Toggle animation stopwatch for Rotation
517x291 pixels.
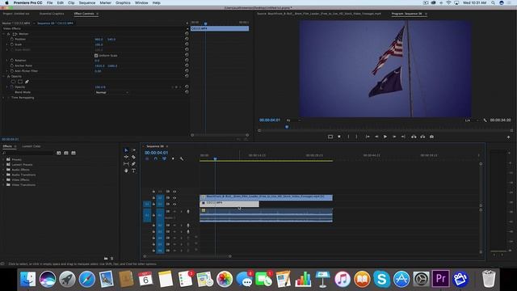coord(12,61)
